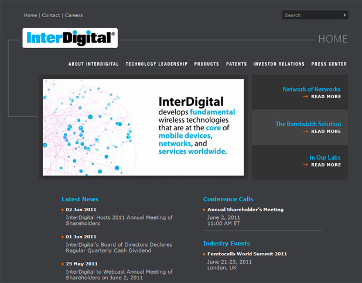
Task: Open Board of Directors Declares Dividend article
Action: (119, 248)
